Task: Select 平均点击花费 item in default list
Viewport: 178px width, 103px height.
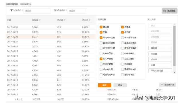Action: pos(160,71)
